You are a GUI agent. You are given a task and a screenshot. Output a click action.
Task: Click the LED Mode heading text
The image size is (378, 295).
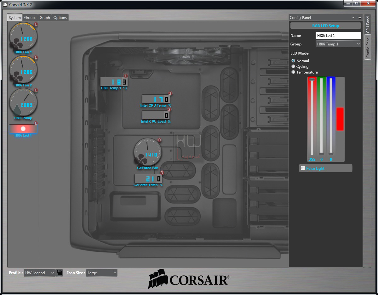pyautogui.click(x=300, y=53)
